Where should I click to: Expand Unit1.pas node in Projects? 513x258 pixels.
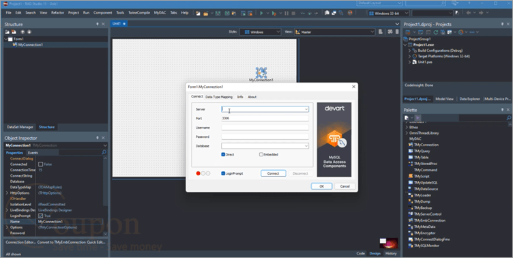(x=409, y=62)
